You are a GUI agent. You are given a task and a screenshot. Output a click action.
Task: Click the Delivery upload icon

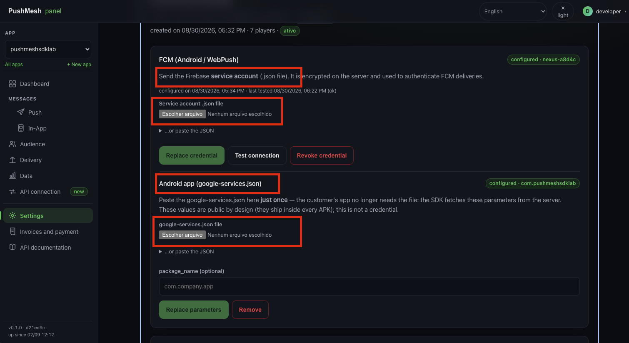[x=12, y=160]
